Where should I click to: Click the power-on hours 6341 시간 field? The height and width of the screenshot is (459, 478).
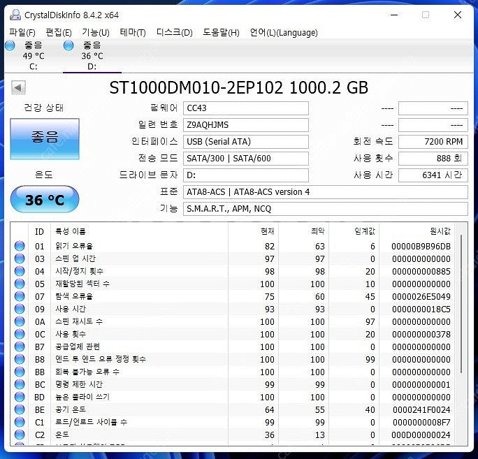coord(433,175)
